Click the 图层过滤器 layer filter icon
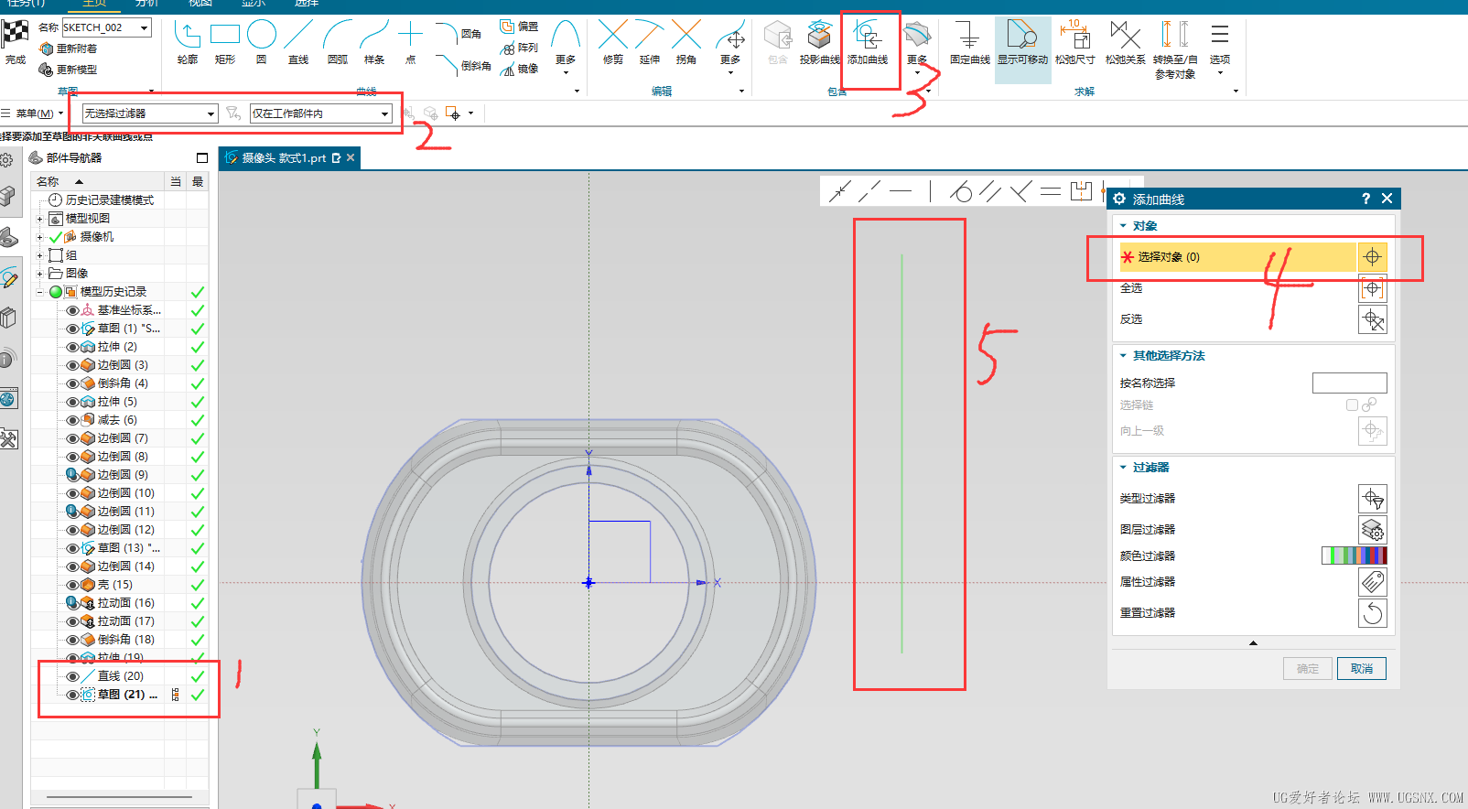 (1373, 530)
